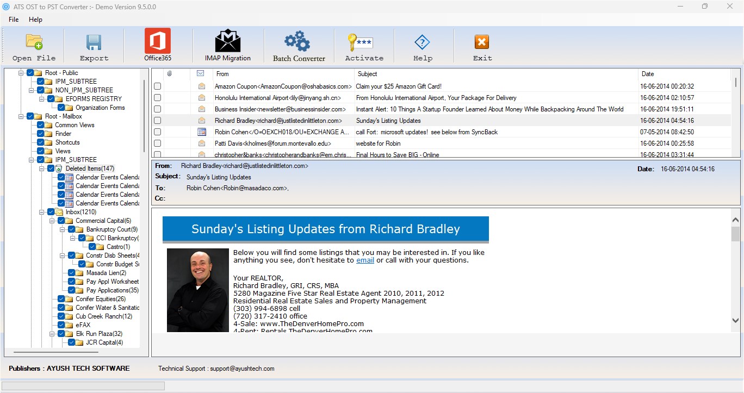Tick the checkbox for the Robin Cohen email
This screenshot has height=393, width=744.
click(157, 132)
